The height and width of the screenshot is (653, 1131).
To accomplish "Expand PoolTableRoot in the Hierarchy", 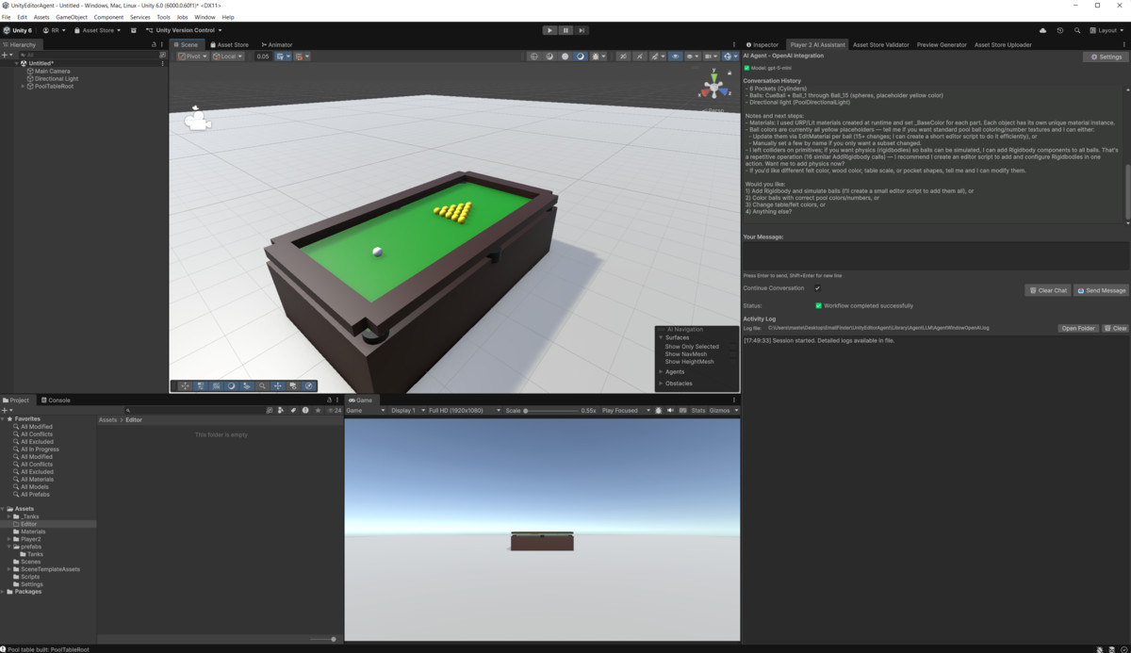I will point(23,86).
